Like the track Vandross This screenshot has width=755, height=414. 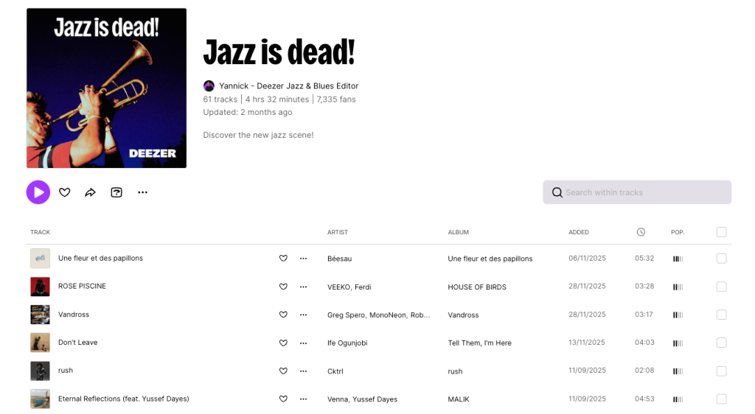(283, 315)
